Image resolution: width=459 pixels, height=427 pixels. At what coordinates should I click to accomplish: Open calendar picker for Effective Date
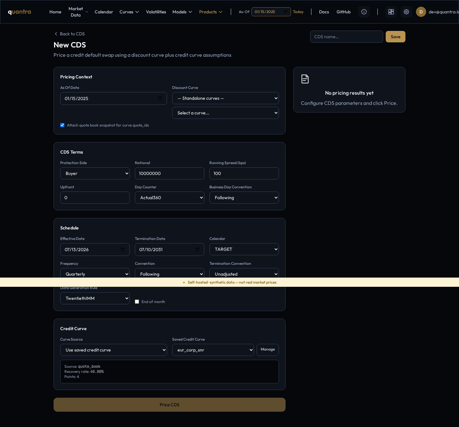click(123, 250)
